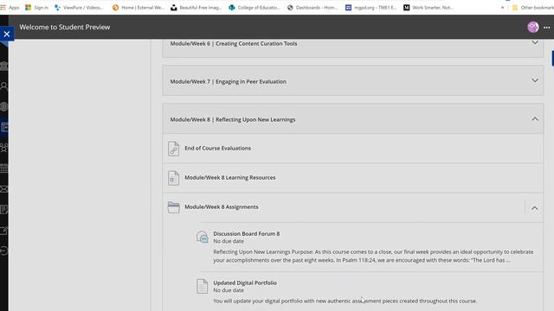Click Module/Week 6 Creating Content Curation Tools title
The height and width of the screenshot is (311, 554).
(x=234, y=44)
